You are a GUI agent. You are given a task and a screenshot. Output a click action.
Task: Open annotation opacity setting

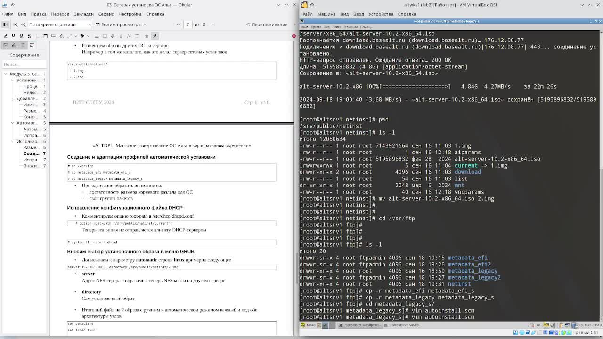click(x=121, y=36)
